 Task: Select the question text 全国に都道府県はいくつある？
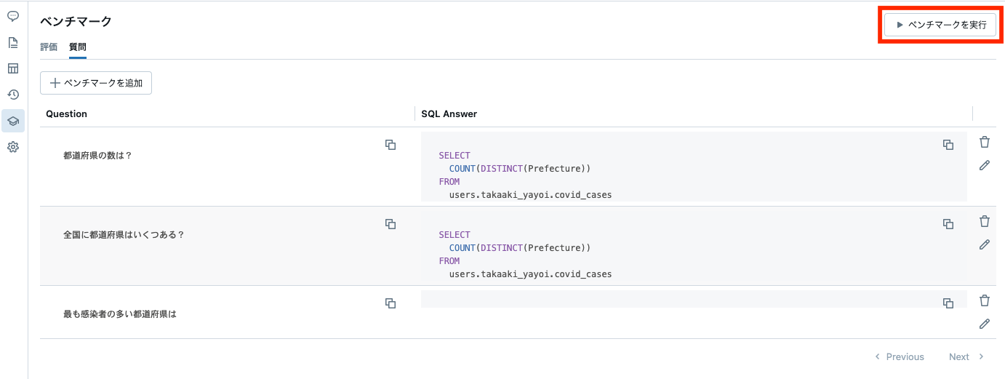[x=124, y=235]
